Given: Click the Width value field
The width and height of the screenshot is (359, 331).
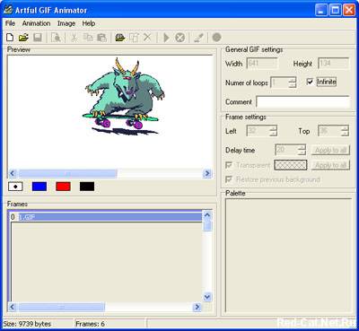Looking at the screenshot, I should point(262,64).
